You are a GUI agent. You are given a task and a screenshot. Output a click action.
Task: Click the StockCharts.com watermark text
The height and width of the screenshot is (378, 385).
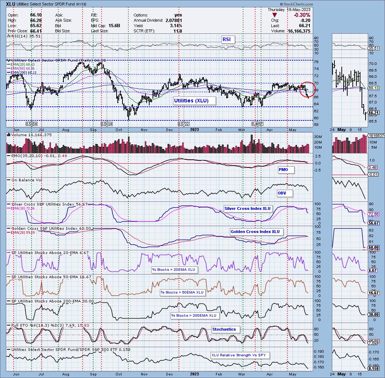pos(296,4)
